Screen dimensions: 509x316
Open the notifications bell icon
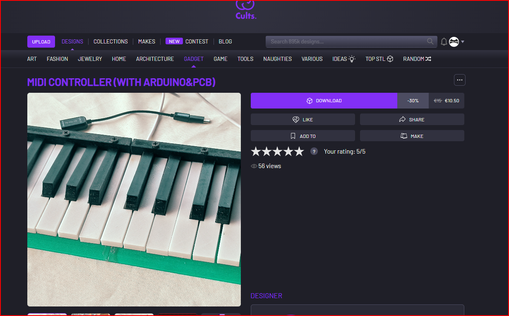(x=444, y=41)
